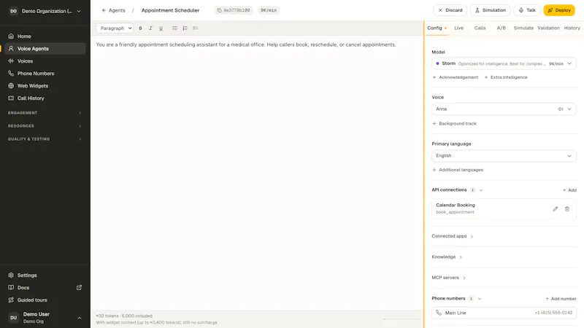
Task: Open Web Widgets in the sidebar
Action: click(45, 86)
